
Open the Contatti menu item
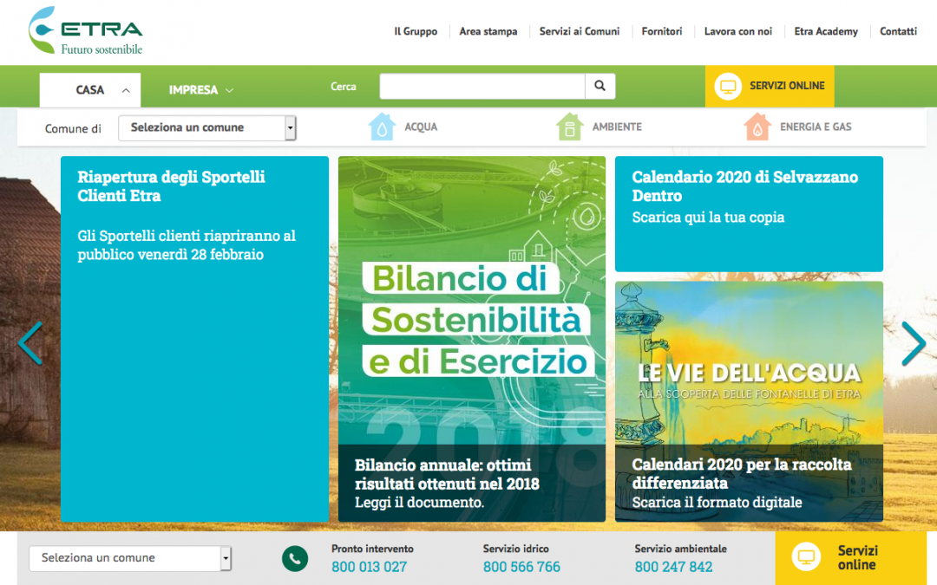pos(898,31)
